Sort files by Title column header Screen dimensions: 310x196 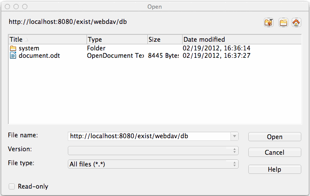coord(47,40)
